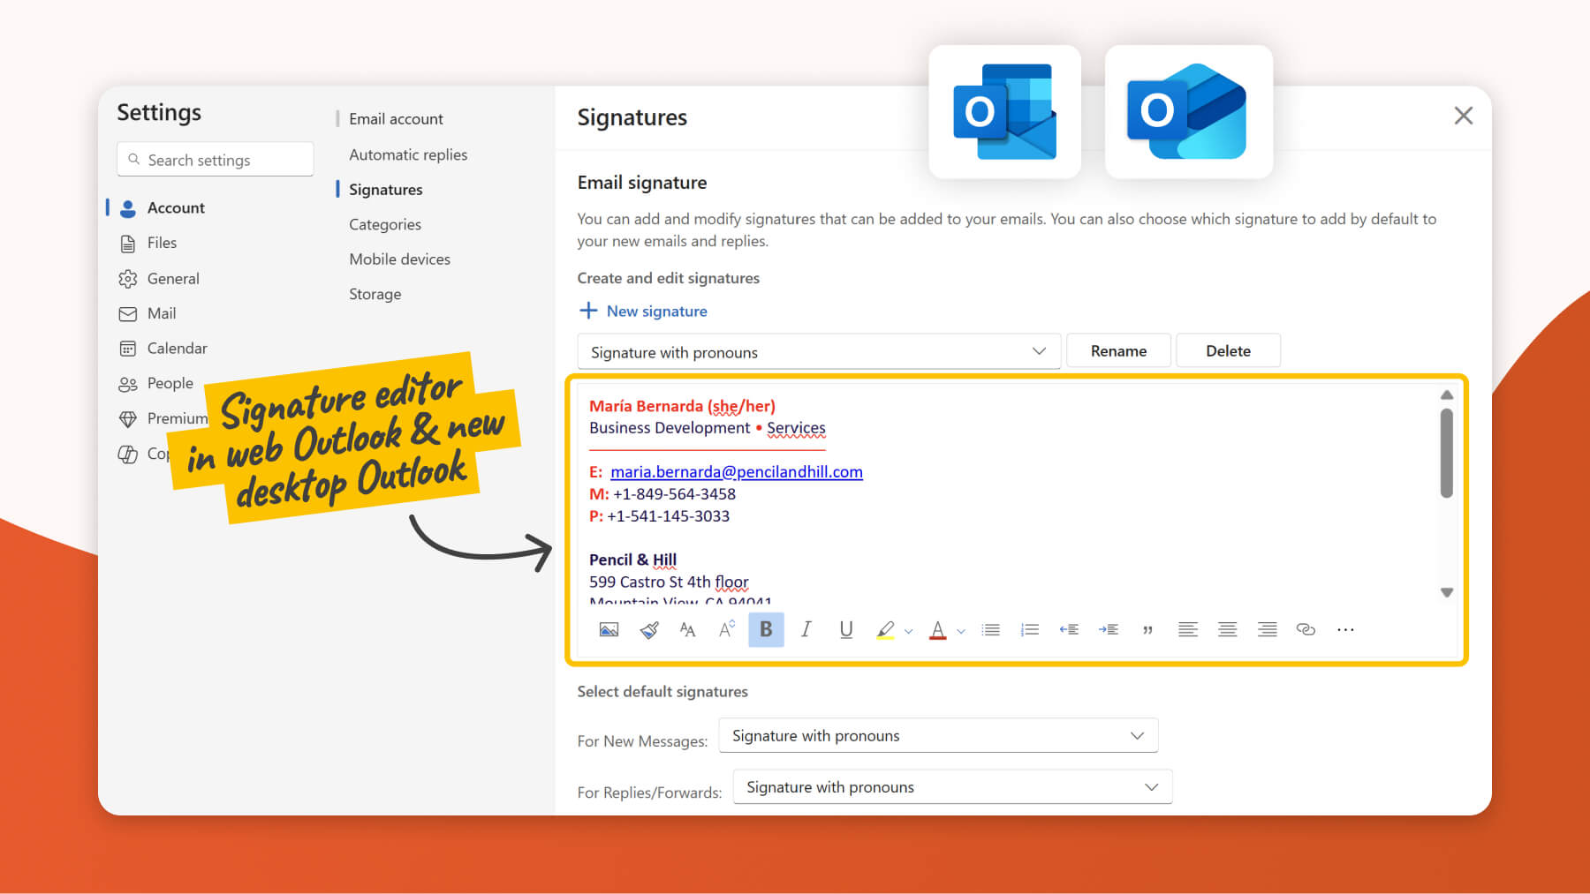This screenshot has height=894, width=1590.
Task: Click the classic Outlook logo tile
Action: 1004,112
